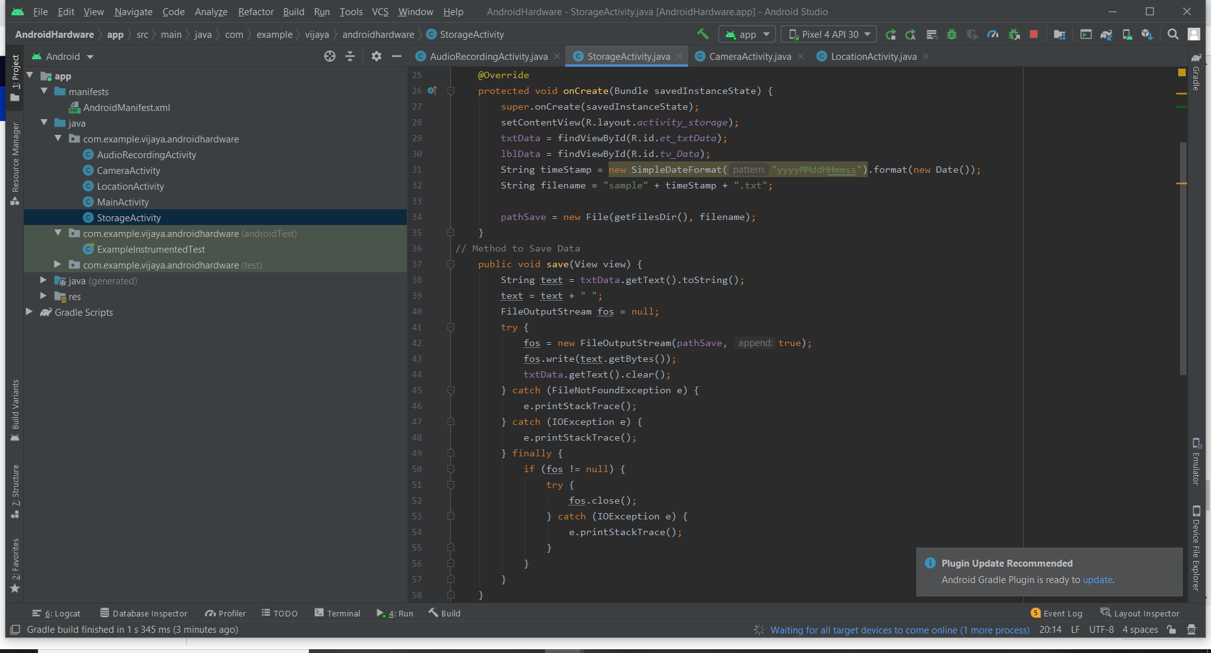Viewport: 1211px width, 653px height.
Task: Open the Terminal tool window
Action: [x=337, y=613]
